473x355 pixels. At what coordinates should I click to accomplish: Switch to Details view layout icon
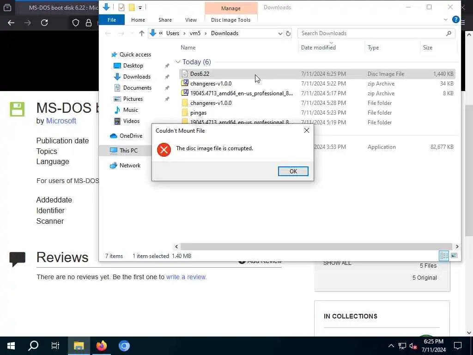tap(444, 256)
